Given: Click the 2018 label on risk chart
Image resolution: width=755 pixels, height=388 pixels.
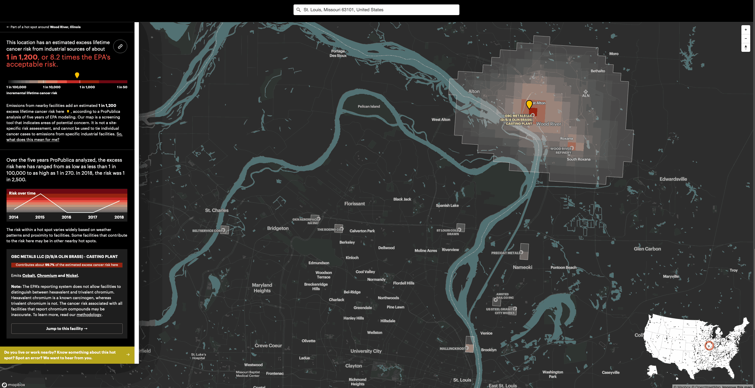Looking at the screenshot, I should click(x=119, y=217).
